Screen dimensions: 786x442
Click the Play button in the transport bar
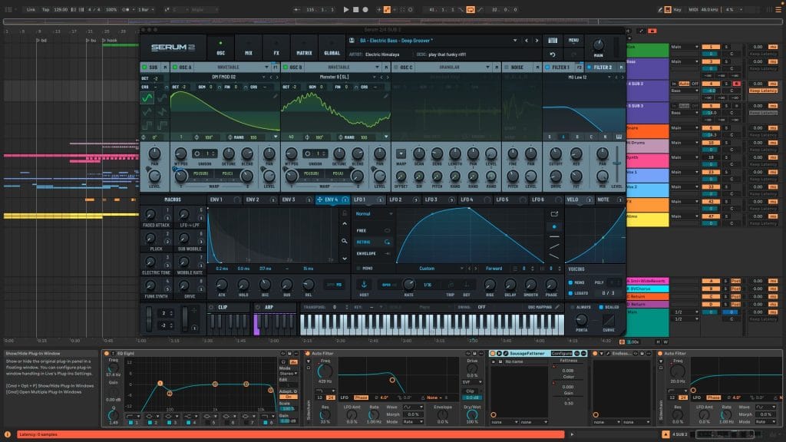pos(346,9)
